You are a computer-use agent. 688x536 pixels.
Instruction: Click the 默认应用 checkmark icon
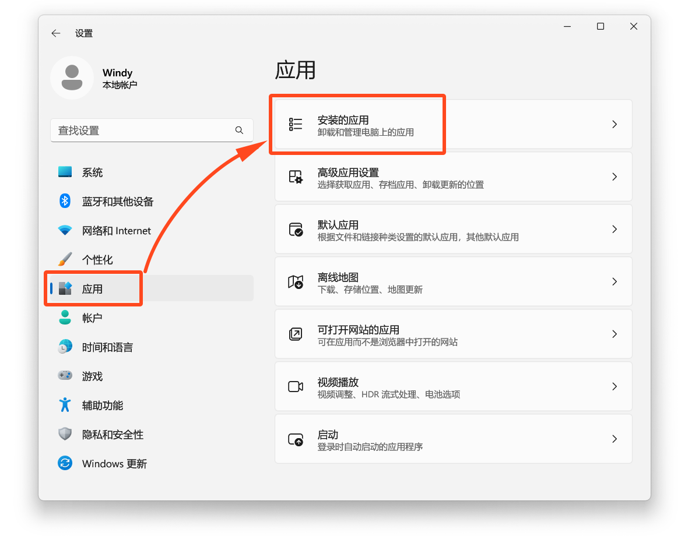295,228
